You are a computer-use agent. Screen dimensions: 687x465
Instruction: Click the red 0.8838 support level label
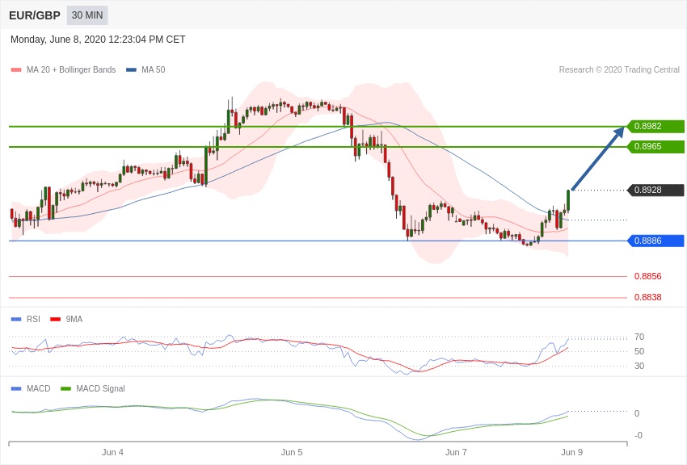pos(647,297)
